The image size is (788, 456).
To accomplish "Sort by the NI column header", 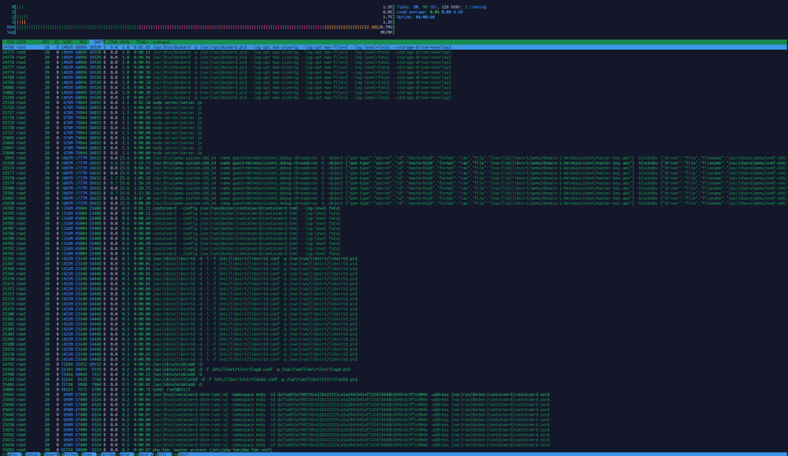I will (x=56, y=43).
